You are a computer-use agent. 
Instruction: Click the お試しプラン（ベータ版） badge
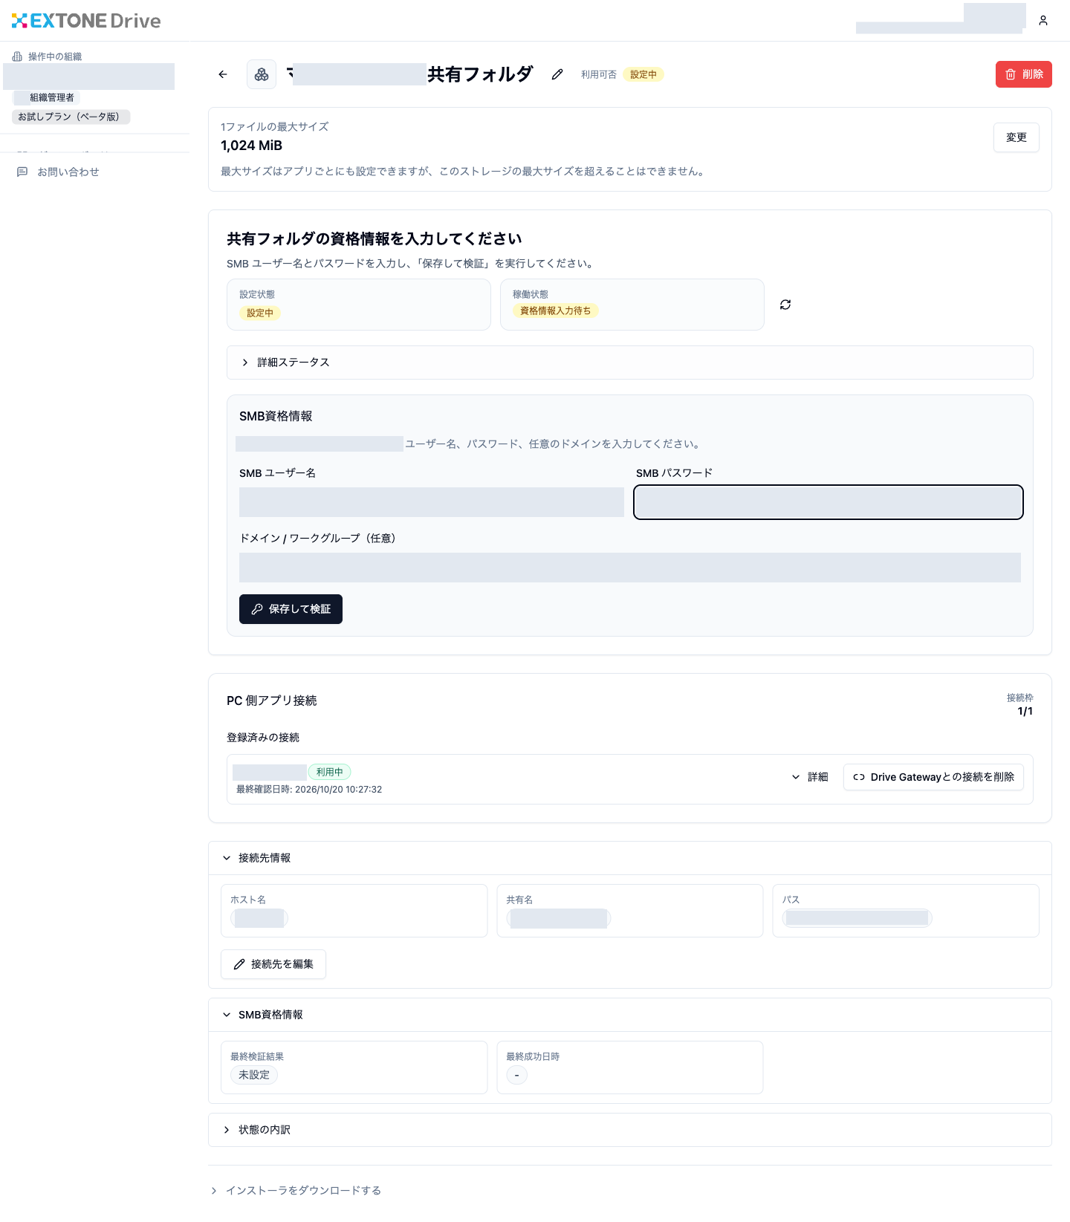tap(71, 117)
